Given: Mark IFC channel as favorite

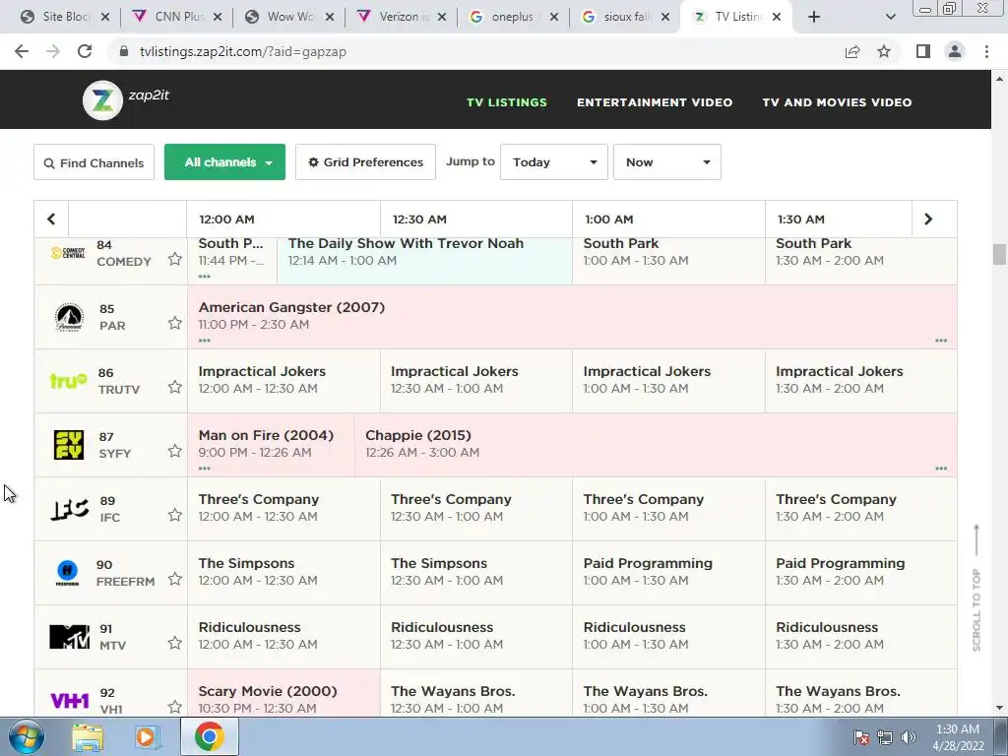Looking at the screenshot, I should coord(175,515).
